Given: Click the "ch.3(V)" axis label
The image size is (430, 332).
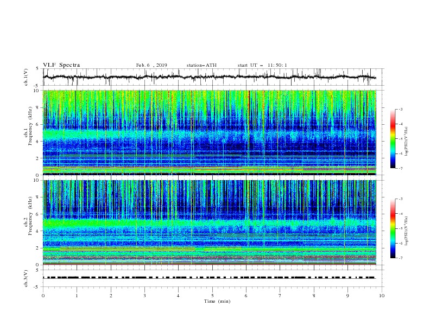Looking at the screenshot, I should [26, 278].
